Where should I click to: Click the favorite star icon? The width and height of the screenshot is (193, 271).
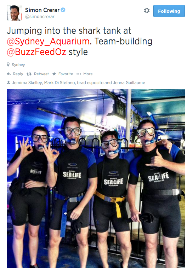coord(54,74)
